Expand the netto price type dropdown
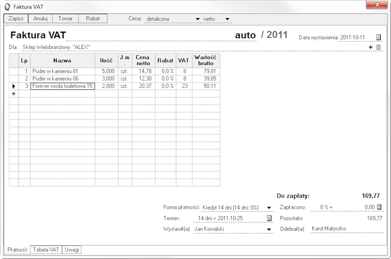 pyautogui.click(x=227, y=19)
